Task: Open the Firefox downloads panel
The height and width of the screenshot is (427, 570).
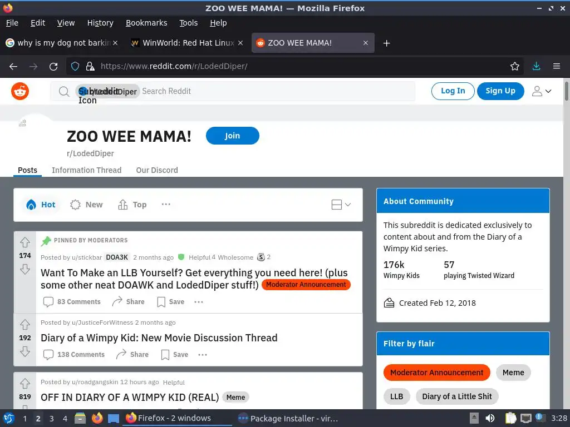Action: (536, 66)
